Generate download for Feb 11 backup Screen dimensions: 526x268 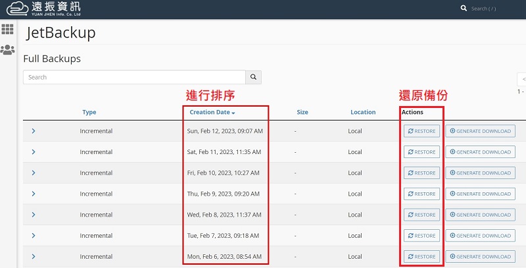point(481,152)
